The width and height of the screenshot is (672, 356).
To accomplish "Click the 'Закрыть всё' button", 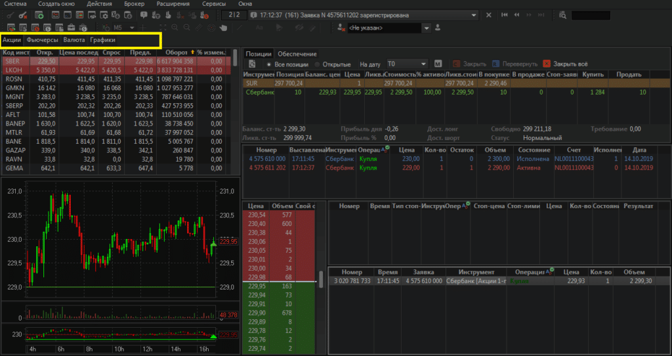I will pos(565,64).
